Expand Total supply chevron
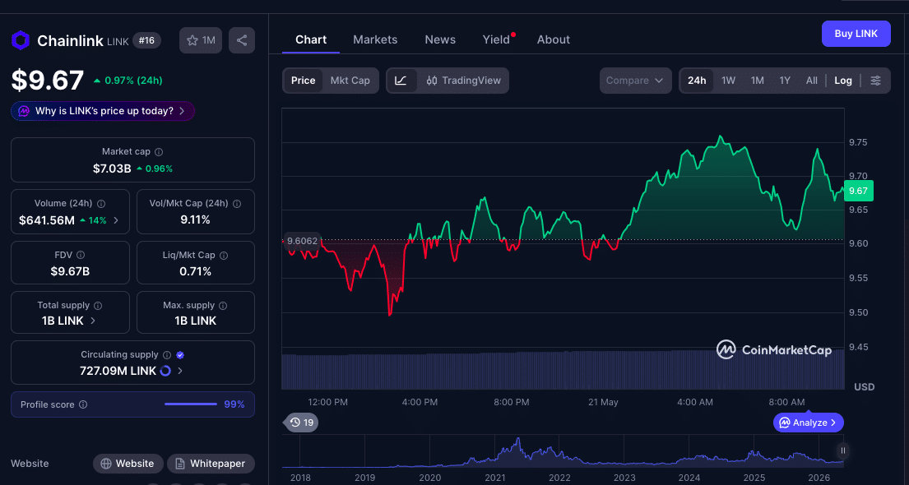The width and height of the screenshot is (909, 485). [x=93, y=321]
